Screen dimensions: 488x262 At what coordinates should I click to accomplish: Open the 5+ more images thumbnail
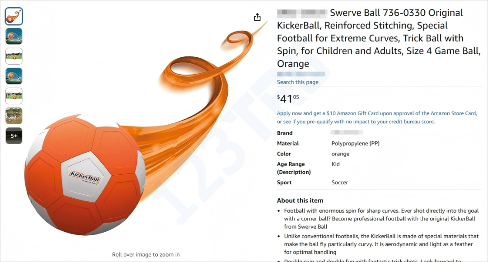[x=14, y=136]
